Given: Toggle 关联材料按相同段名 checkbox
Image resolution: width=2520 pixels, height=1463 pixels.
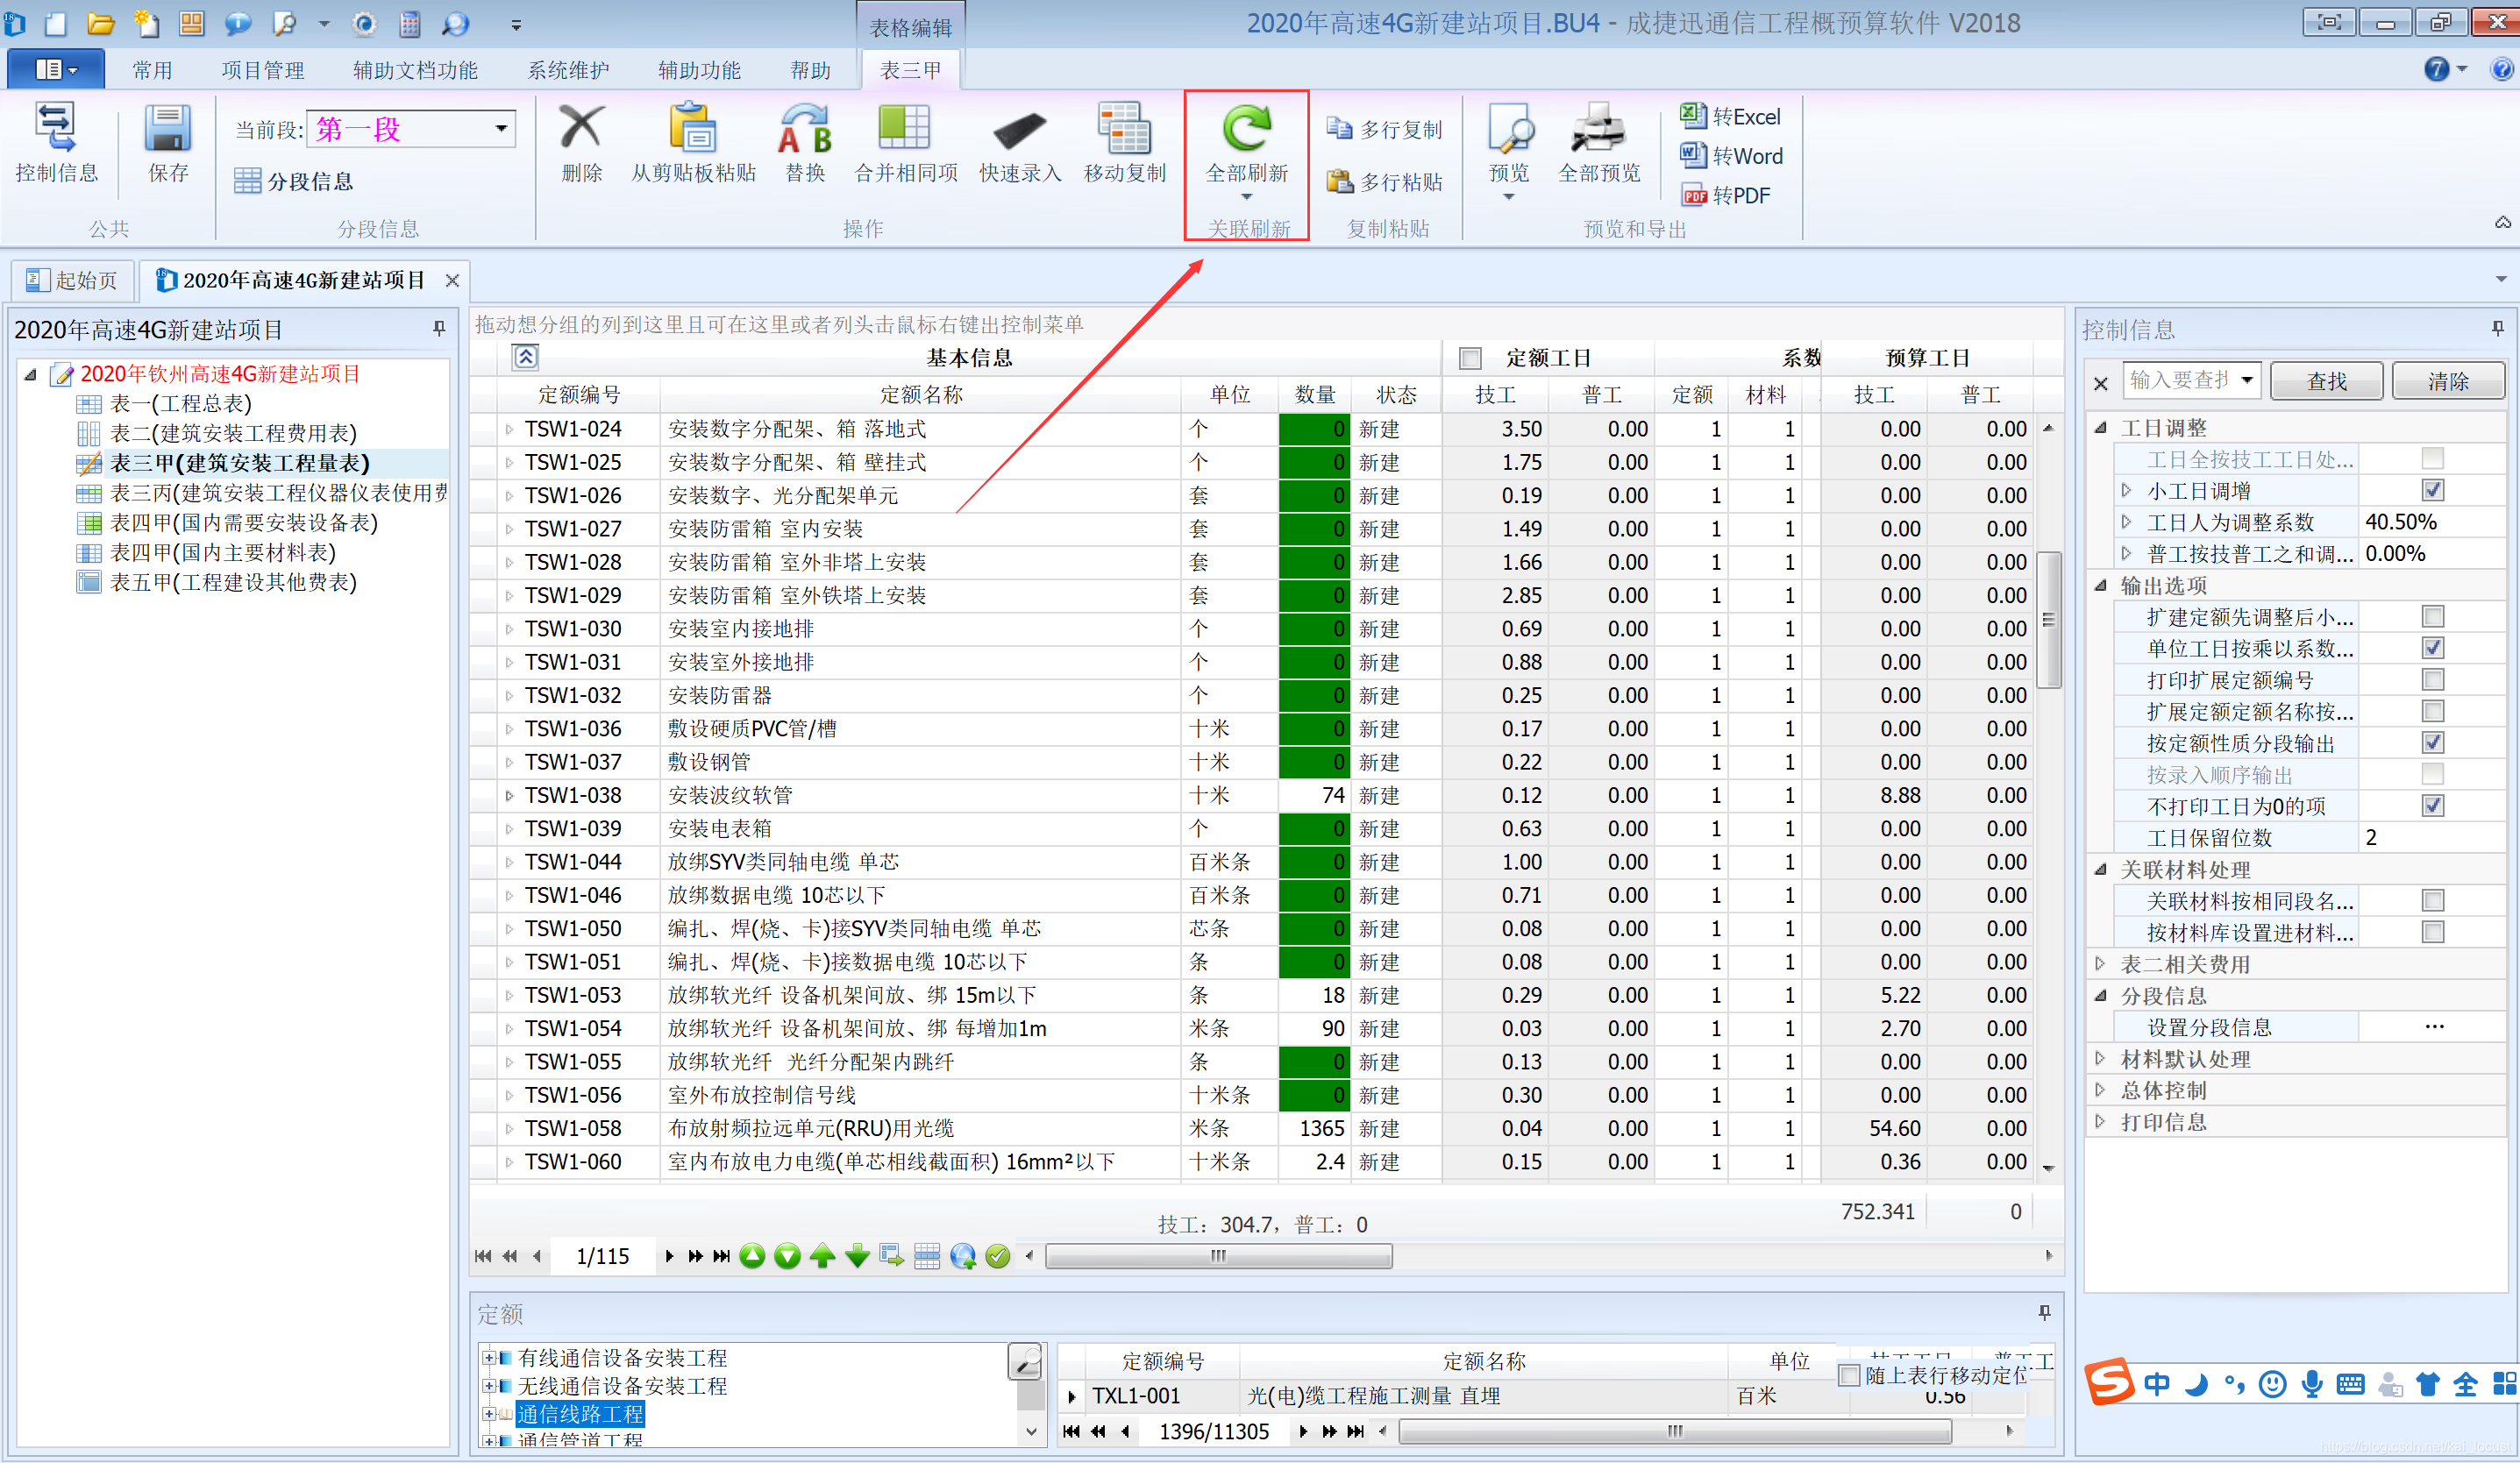Looking at the screenshot, I should 2433,901.
